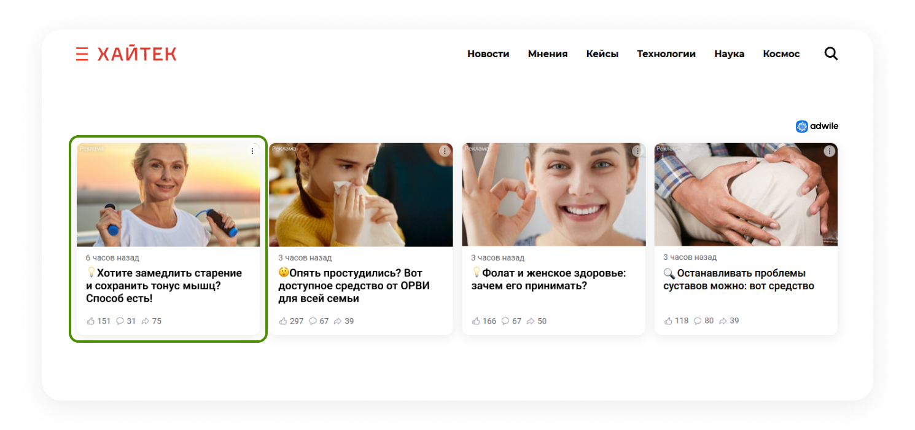Open three-dot menu on ОРВИ ad card
The width and height of the screenshot is (915, 430).
[445, 151]
